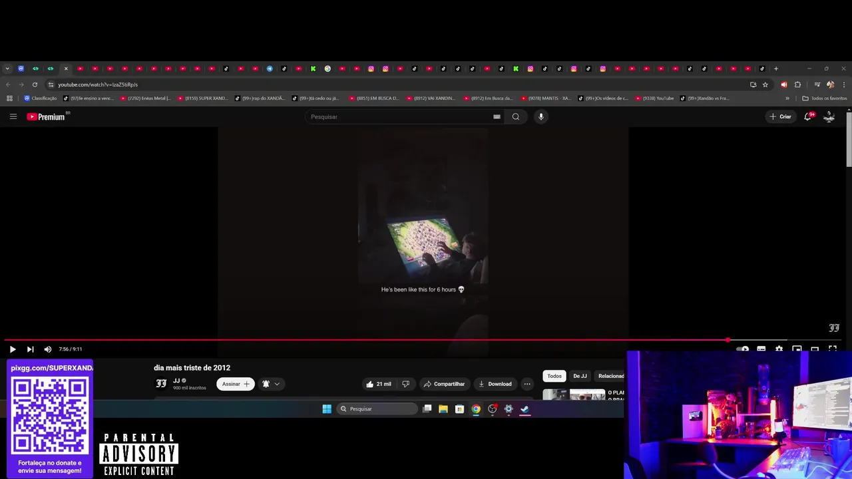Click the Criar create button

click(781, 116)
